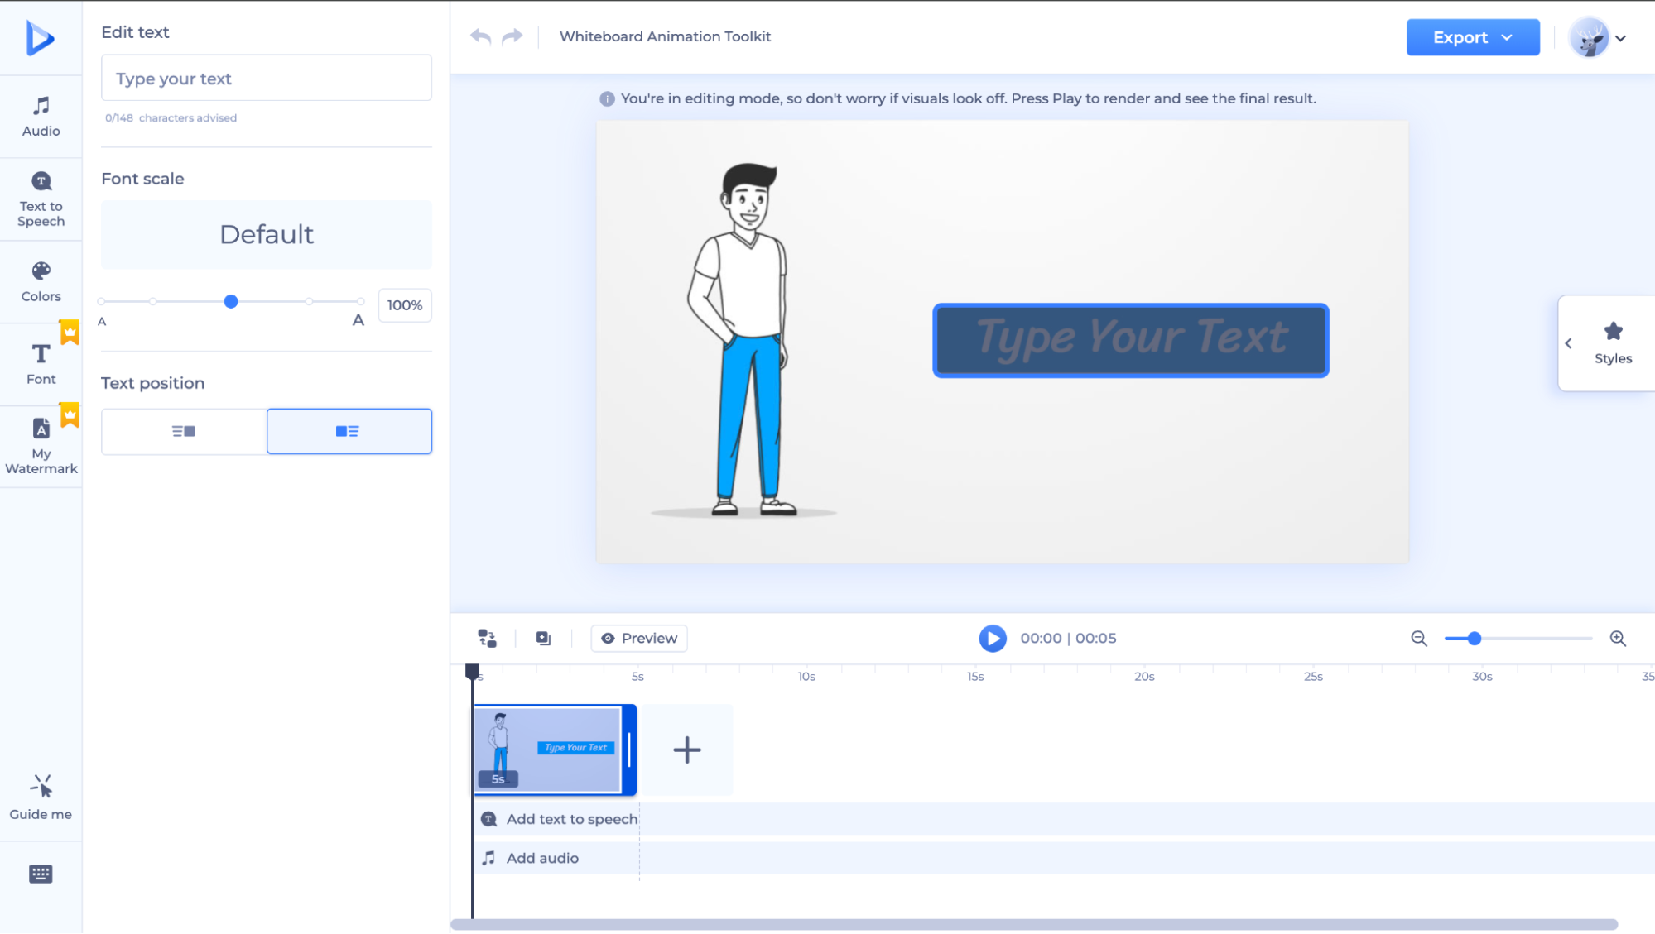Expand the Styles side panel arrow
Screen dimensions: 1655x934
point(1568,343)
